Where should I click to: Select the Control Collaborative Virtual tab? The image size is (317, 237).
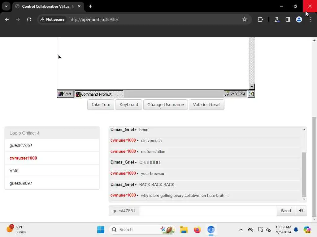pos(48,6)
